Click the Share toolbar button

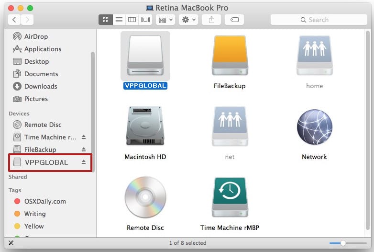211,20
